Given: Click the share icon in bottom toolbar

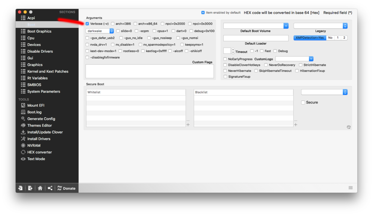Looking at the screenshot, I should [x=50, y=188].
